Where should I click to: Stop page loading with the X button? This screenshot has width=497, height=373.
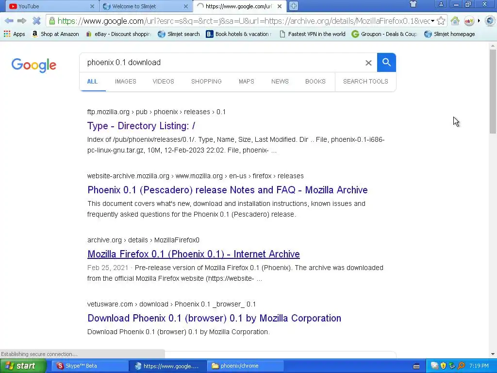[x=36, y=21]
